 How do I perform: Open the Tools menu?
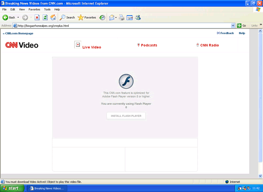[47, 9]
